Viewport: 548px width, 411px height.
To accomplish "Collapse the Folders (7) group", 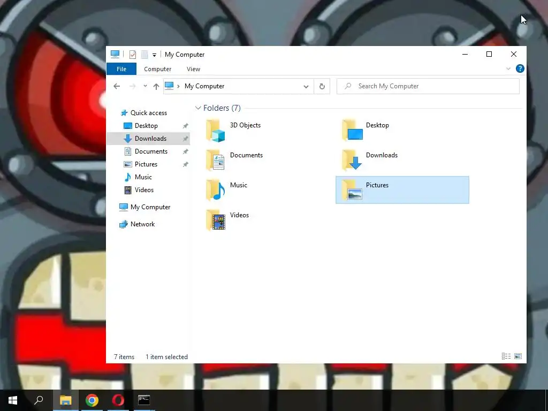I will coord(198,108).
